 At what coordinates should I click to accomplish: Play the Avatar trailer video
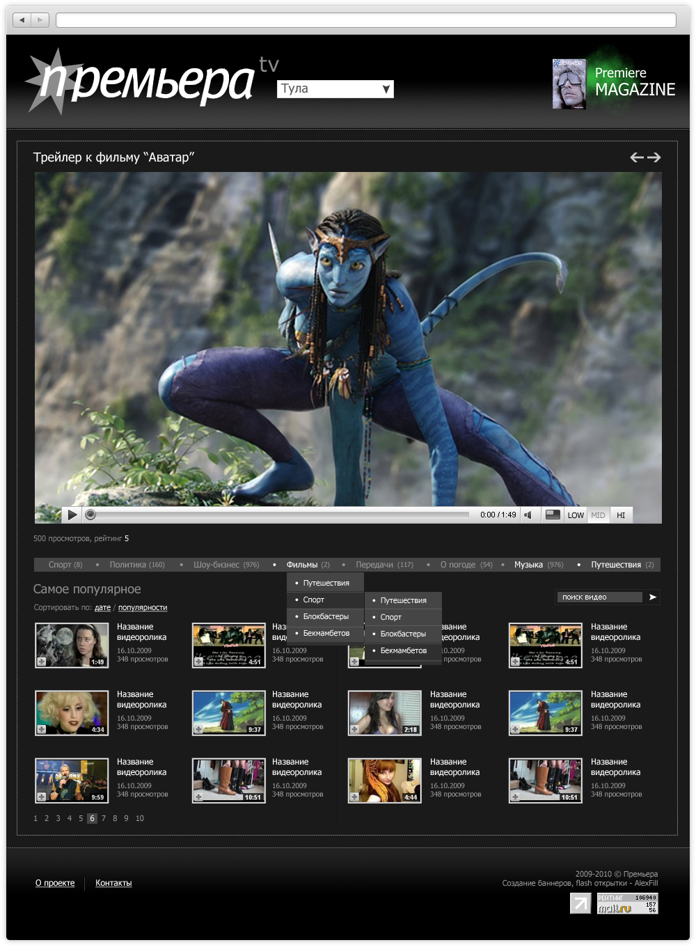coord(72,515)
